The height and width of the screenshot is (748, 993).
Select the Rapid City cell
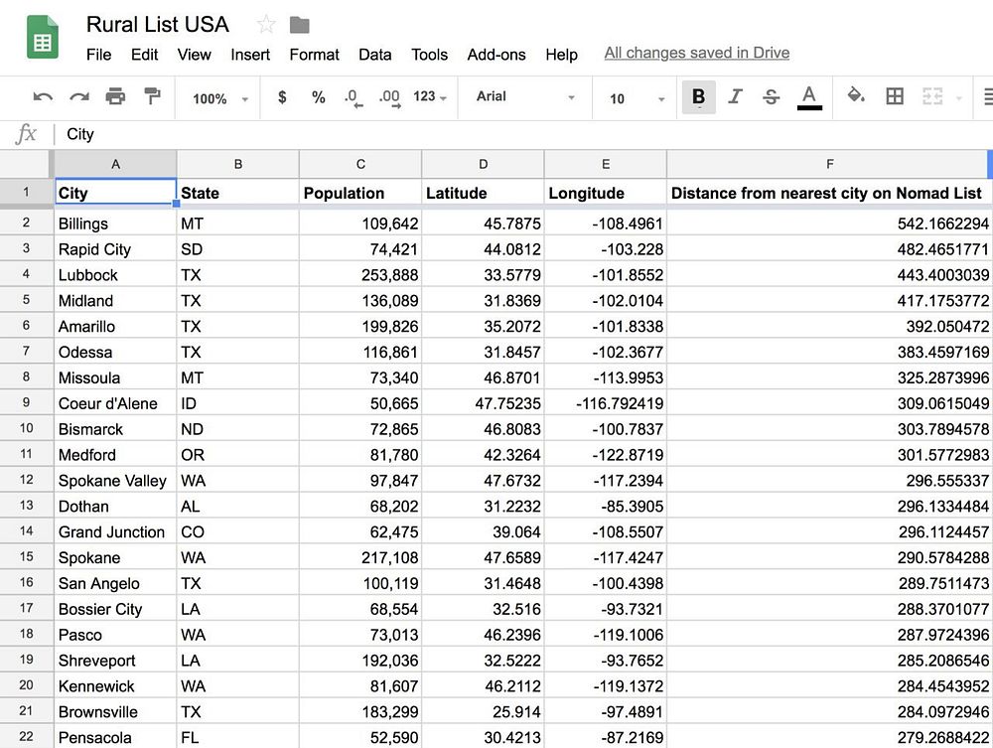115,249
